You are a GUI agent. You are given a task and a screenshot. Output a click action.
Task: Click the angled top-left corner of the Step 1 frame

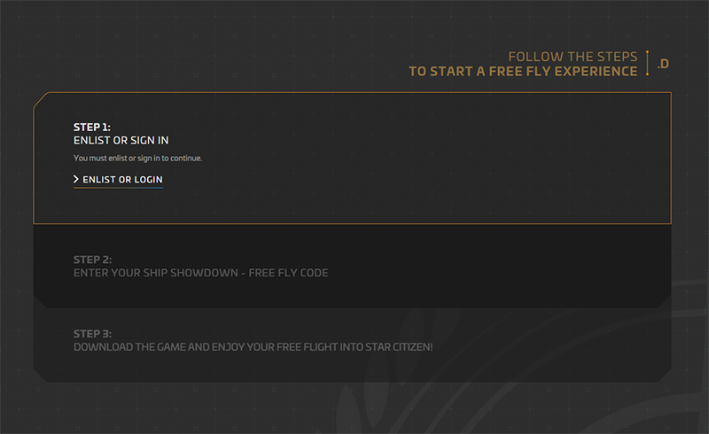pyautogui.click(x=41, y=100)
